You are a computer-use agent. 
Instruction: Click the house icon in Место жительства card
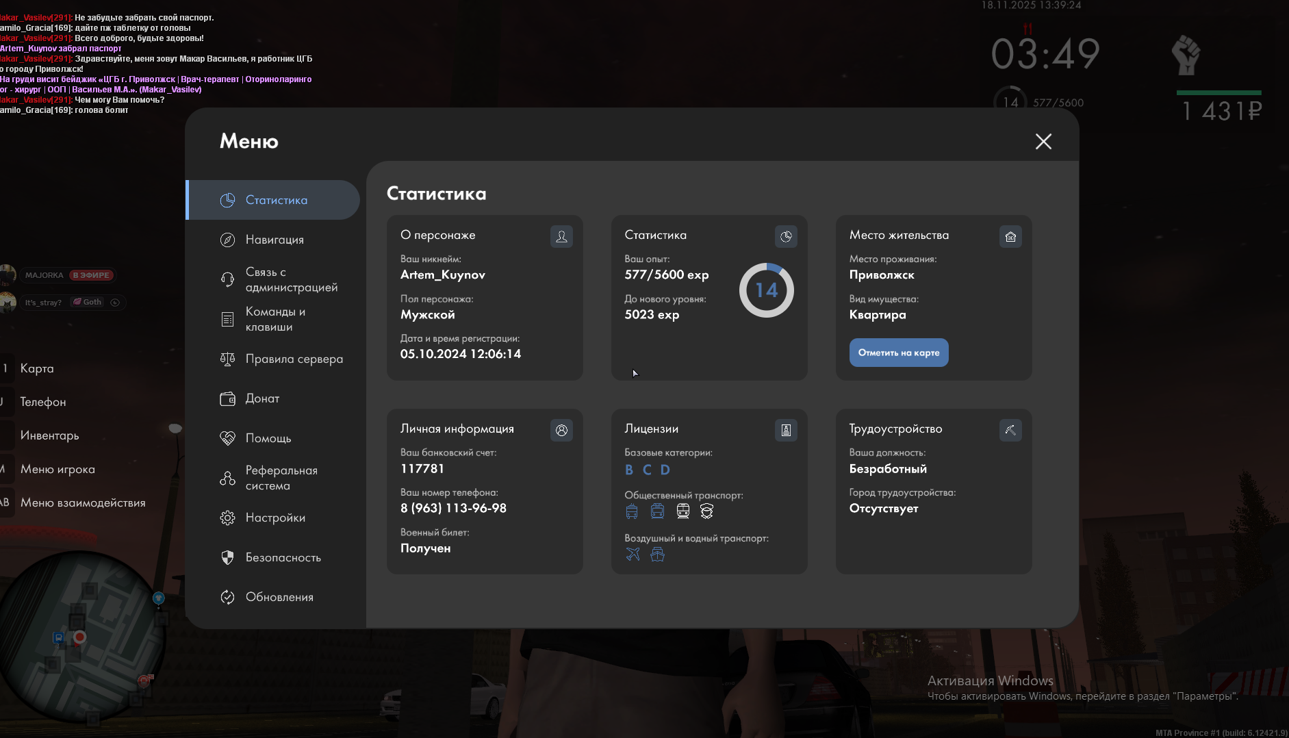coord(1010,237)
